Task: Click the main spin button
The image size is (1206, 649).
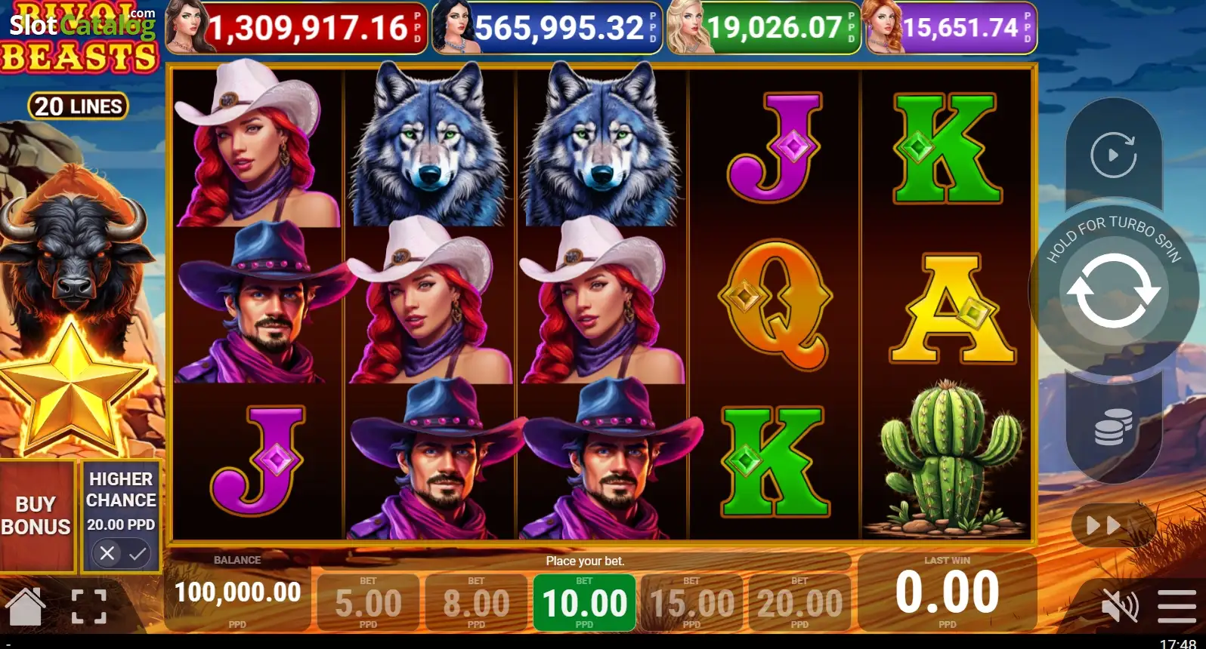Action: (x=1113, y=291)
